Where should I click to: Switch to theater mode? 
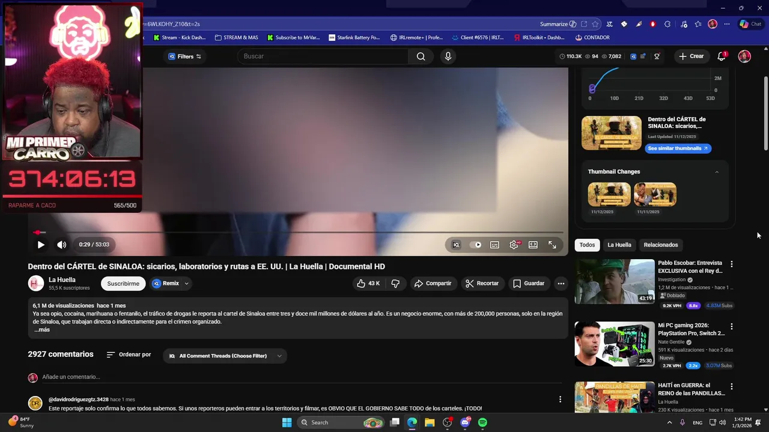(533, 245)
